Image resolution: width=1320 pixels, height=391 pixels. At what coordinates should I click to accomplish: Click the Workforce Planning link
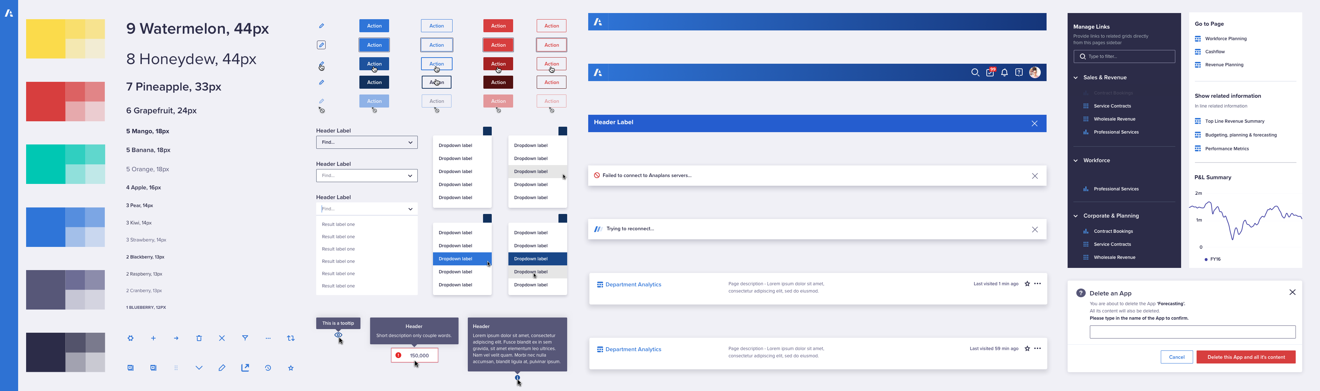(1226, 38)
